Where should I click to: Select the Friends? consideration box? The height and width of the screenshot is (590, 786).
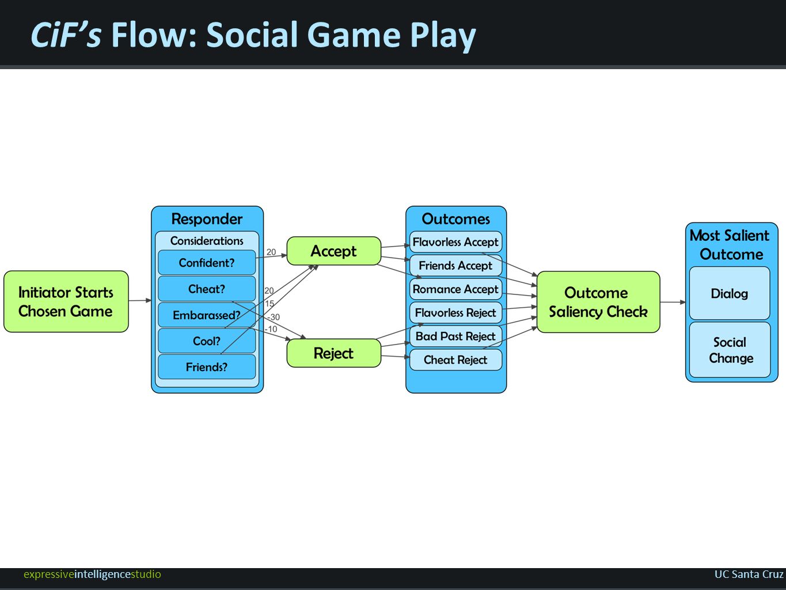point(207,367)
